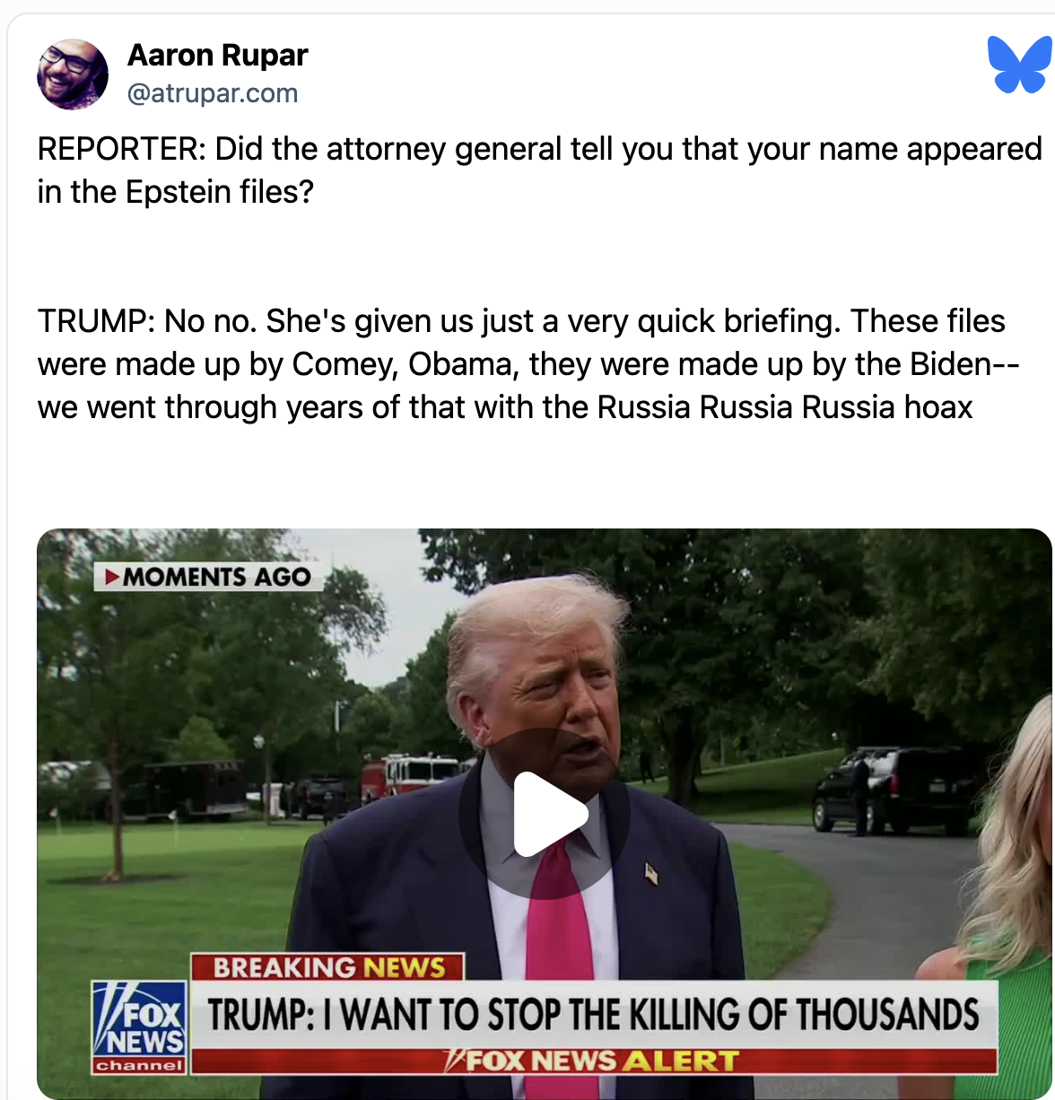Image resolution: width=1055 pixels, height=1100 pixels.
Task: Click the red fire truck in video
Action: pyautogui.click(x=410, y=777)
